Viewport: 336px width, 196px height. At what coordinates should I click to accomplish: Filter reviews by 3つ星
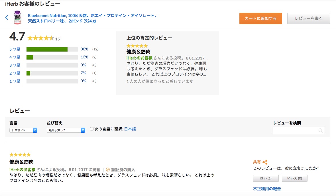15,65
